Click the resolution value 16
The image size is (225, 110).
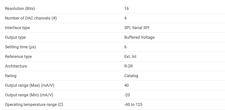tap(126, 9)
